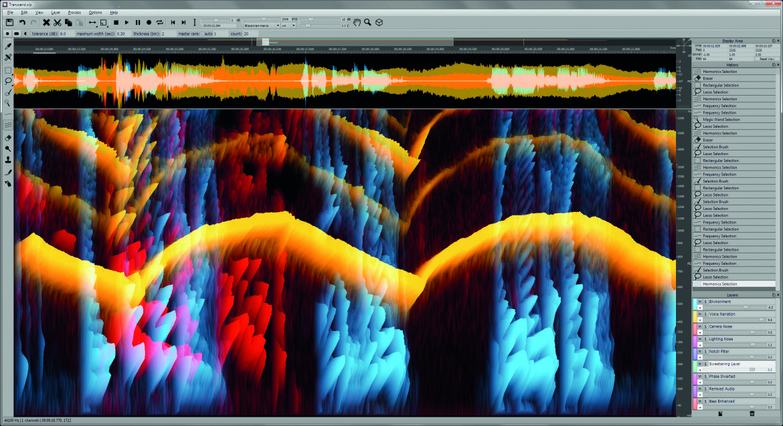Select the Camera Noise layer name
This screenshot has width=783, height=426.
point(721,327)
